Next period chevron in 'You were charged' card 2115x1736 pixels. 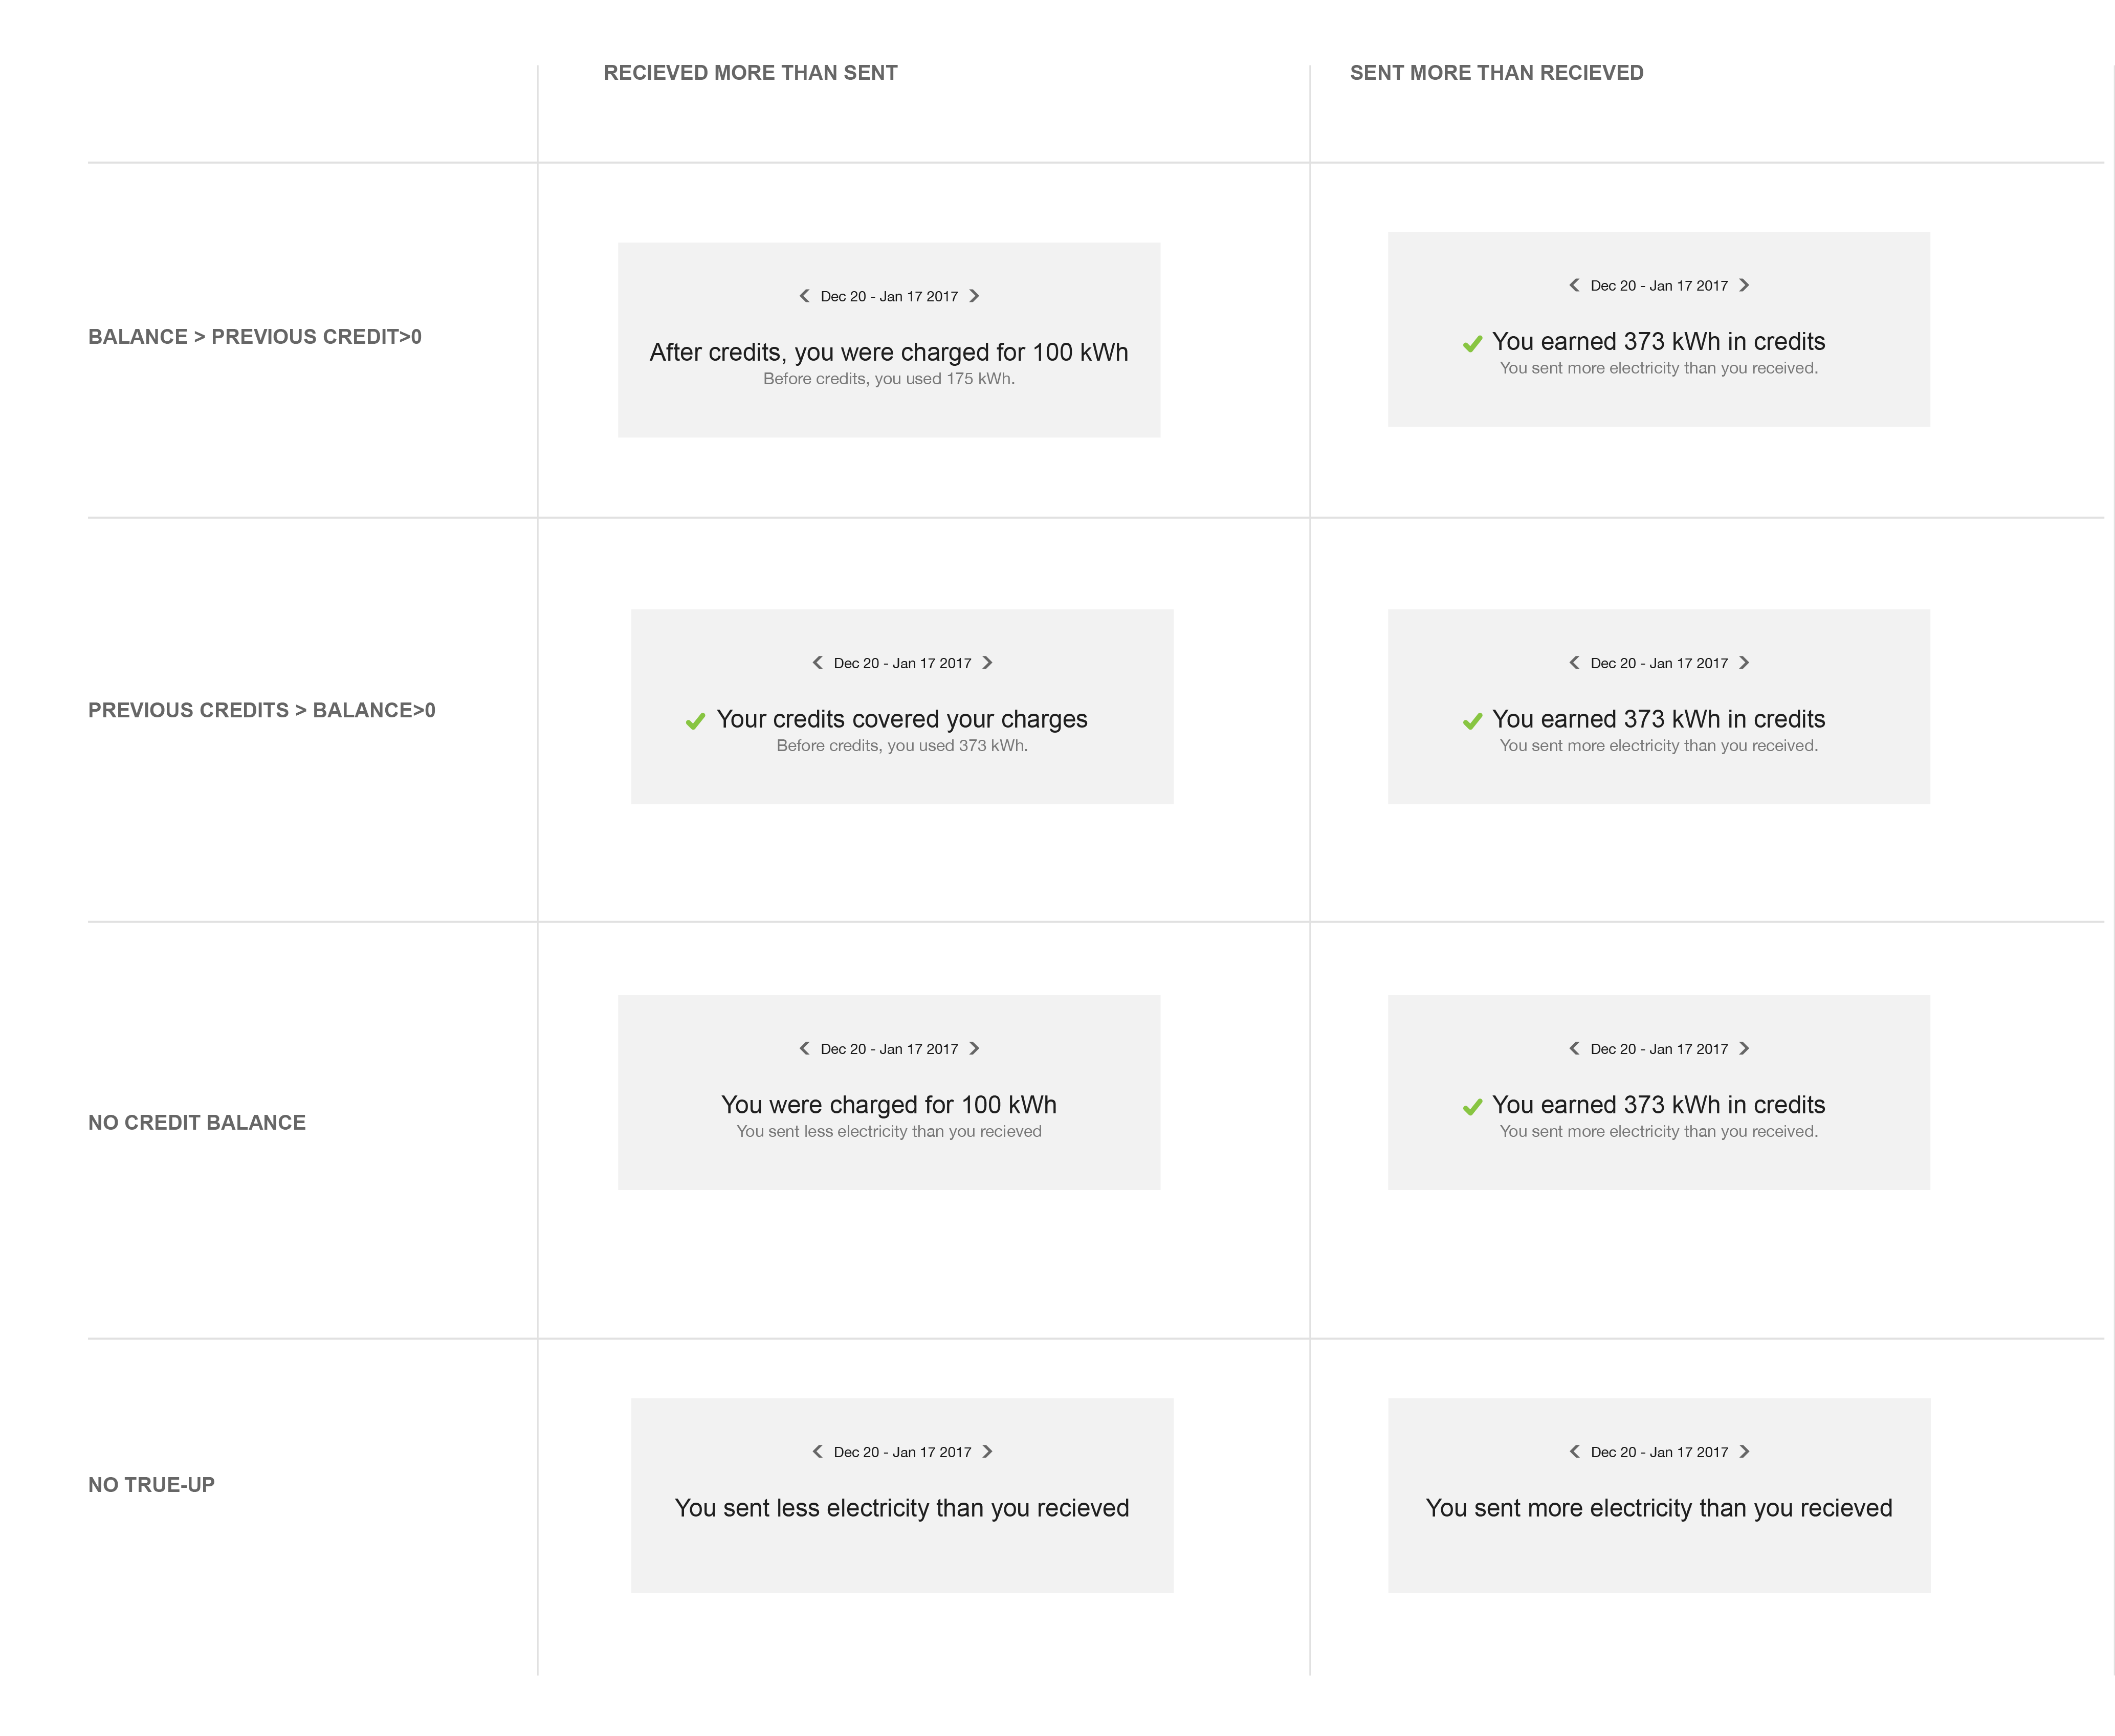tap(974, 1048)
